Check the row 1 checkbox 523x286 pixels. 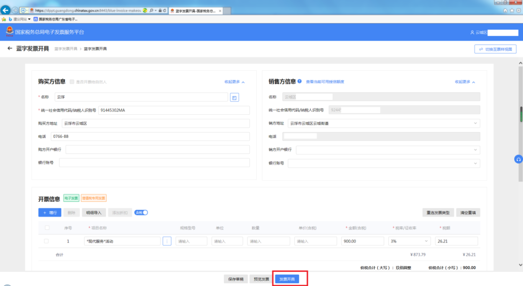[46, 241]
